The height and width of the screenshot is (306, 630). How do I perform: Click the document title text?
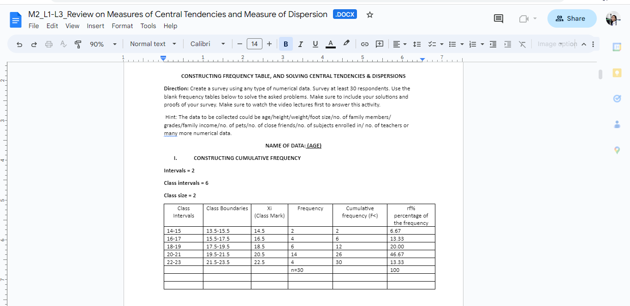click(x=178, y=14)
